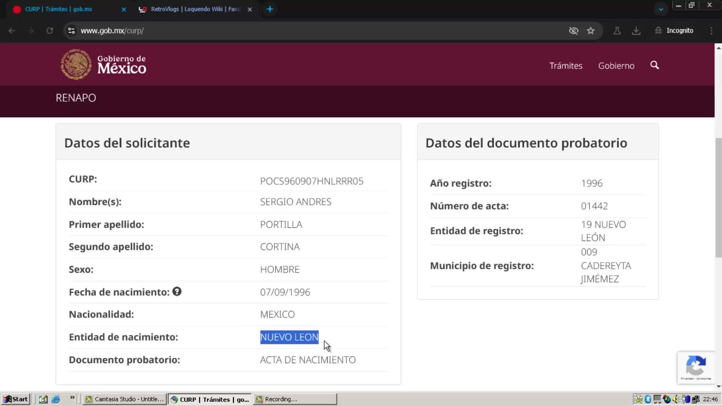Viewport: 722px width, 406px height.
Task: Expand the quick launch overflow chevron
Action: (72, 397)
